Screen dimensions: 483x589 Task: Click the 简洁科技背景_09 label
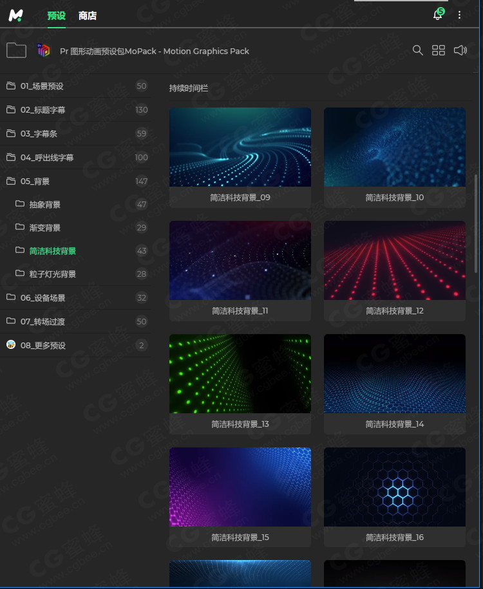point(240,198)
